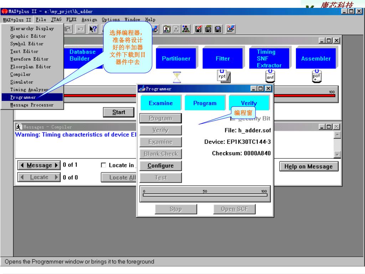Click the Messages - Compiler window title icon
The image size is (365, 274).
tap(19, 127)
